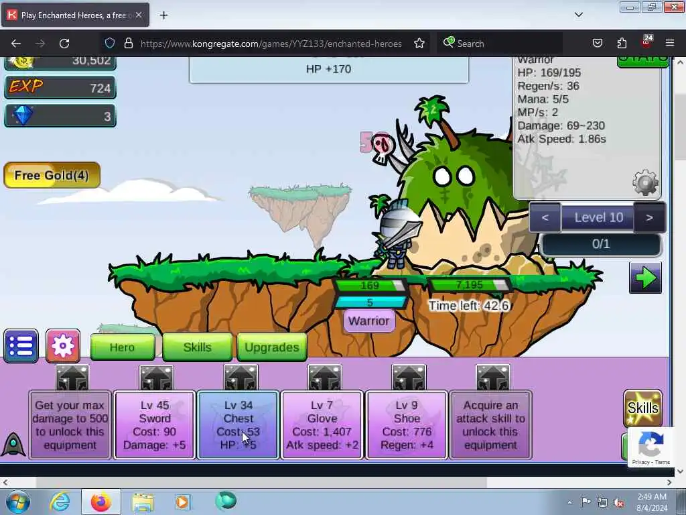Go to next level with > arrow
Screen dimensions: 686x515
point(649,218)
